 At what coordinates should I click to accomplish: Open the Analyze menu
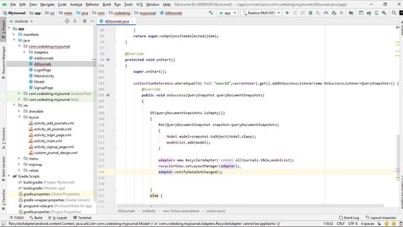click(x=76, y=4)
